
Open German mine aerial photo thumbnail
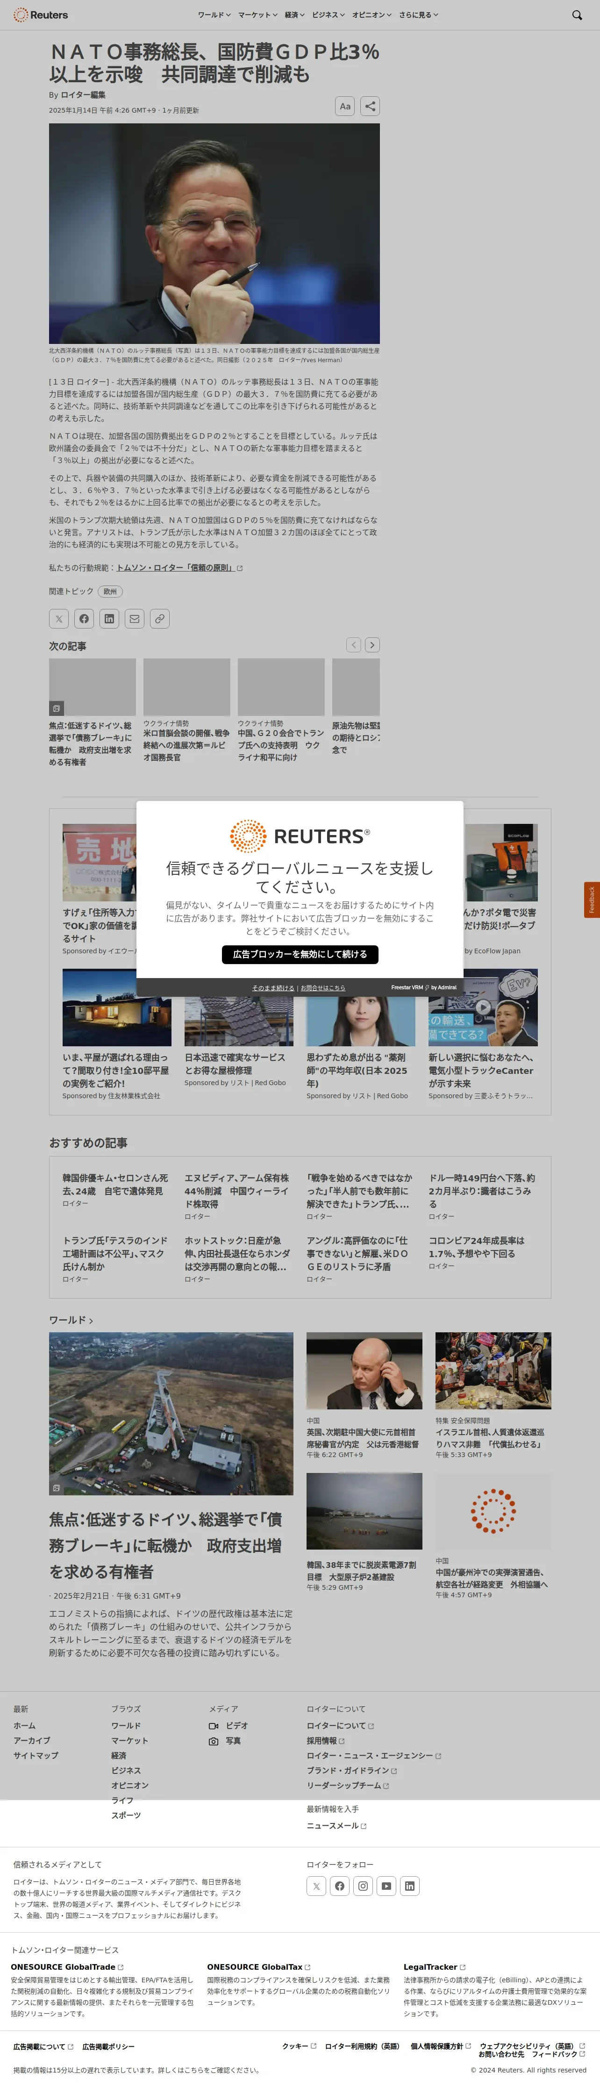click(171, 1414)
